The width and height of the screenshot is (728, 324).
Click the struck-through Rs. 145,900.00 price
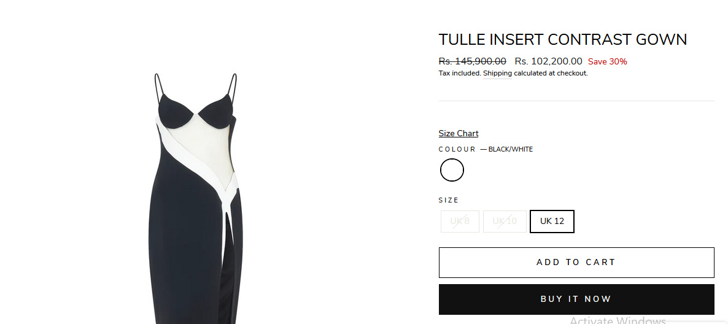coord(472,61)
